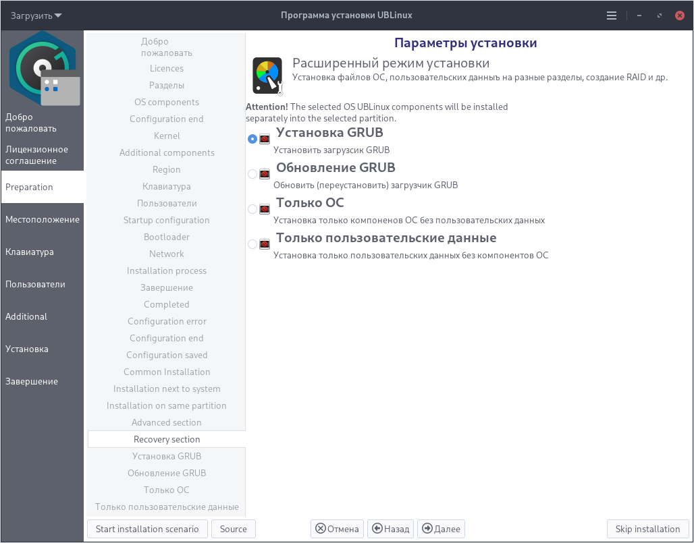This screenshot has width=694, height=543.
Task: Select the Только ОС radio button
Action: coord(252,208)
